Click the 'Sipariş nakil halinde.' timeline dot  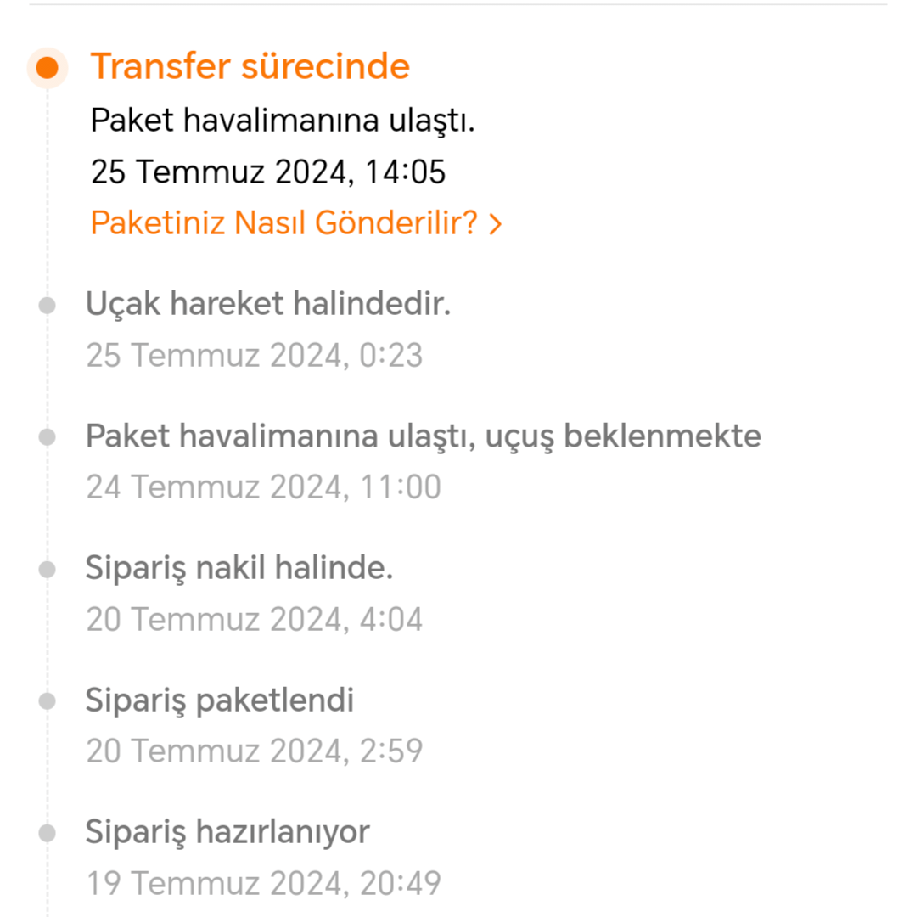48,569
